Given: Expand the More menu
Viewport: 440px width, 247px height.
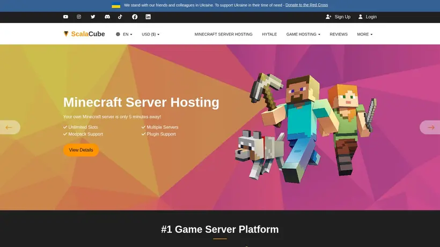Looking at the screenshot, I should pyautogui.click(x=364, y=34).
